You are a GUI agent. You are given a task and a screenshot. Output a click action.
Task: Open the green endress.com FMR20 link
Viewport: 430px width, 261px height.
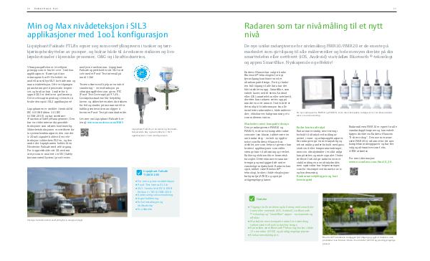click(370, 162)
